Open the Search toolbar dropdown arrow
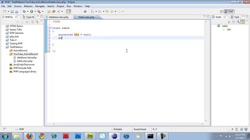This screenshot has height=140, width=250. 62,11
